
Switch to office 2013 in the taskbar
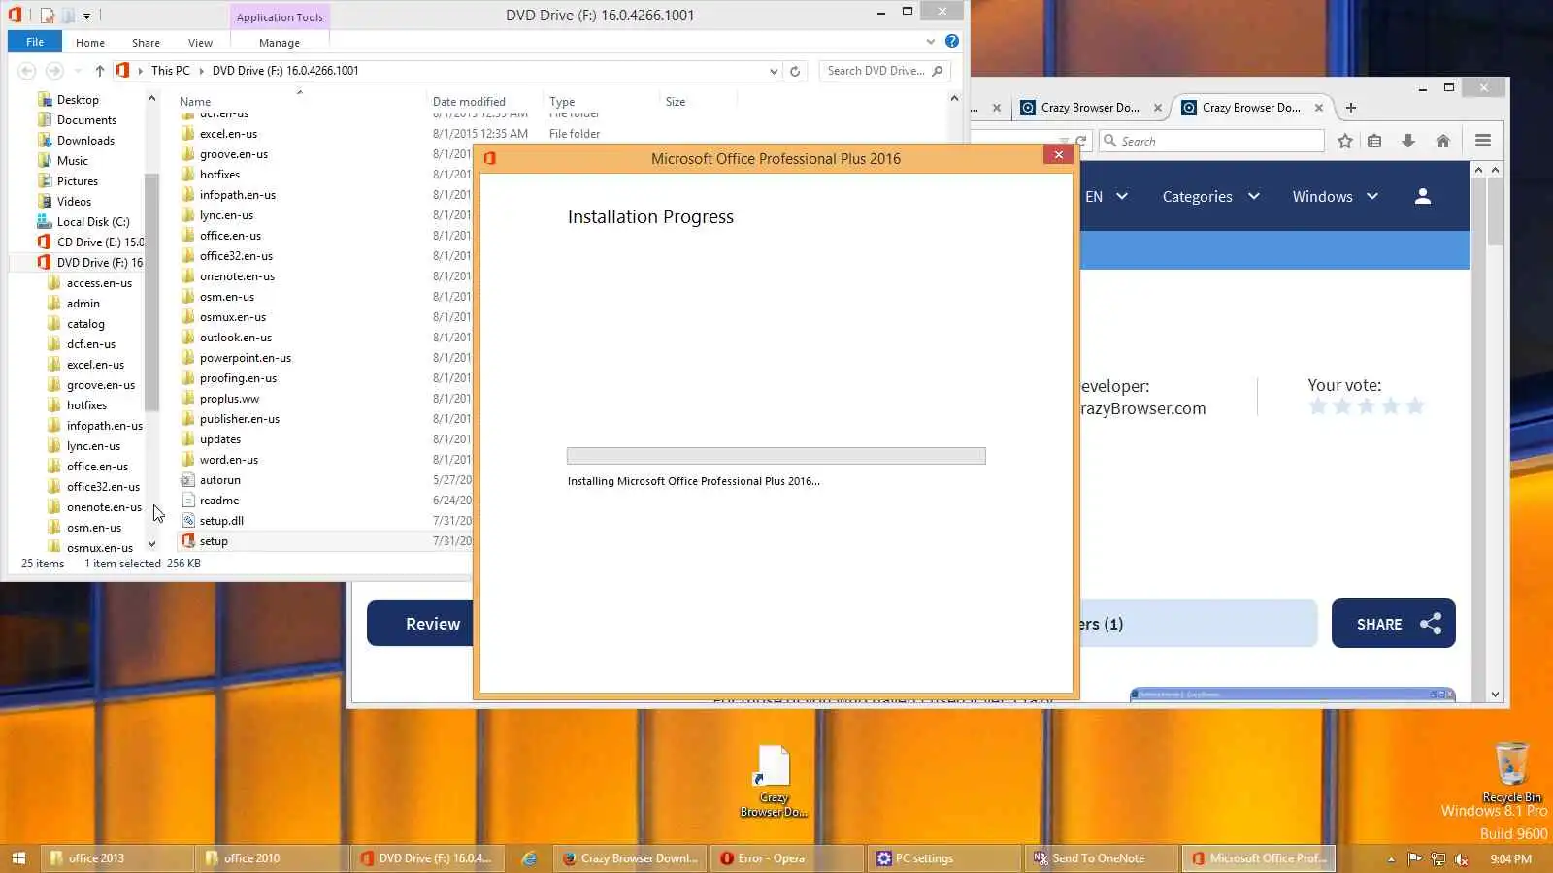tap(116, 858)
